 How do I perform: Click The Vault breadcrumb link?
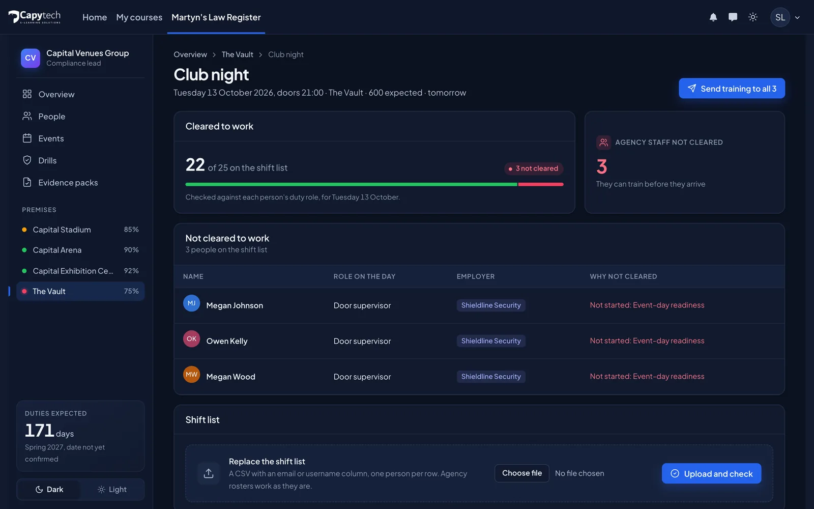[238, 54]
